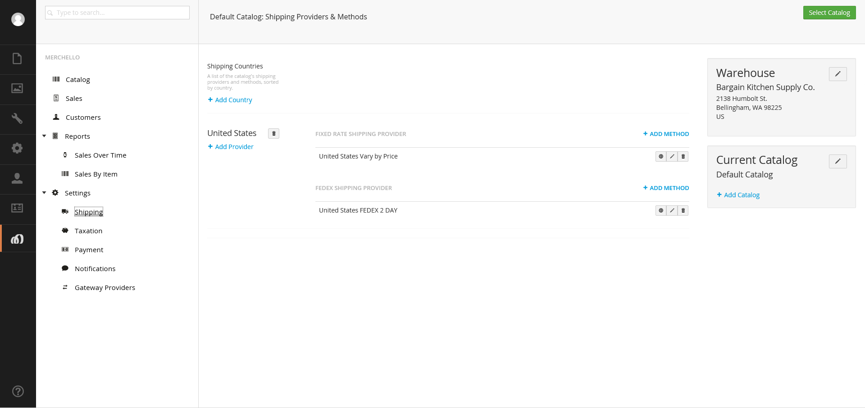Open regions for United States Vary by Price
This screenshot has width=865, height=408.
tap(661, 156)
